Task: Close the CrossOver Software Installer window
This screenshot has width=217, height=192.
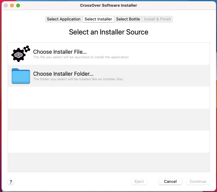Action: click(6, 5)
